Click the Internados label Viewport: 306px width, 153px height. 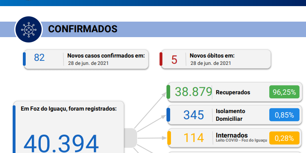tap(232, 135)
